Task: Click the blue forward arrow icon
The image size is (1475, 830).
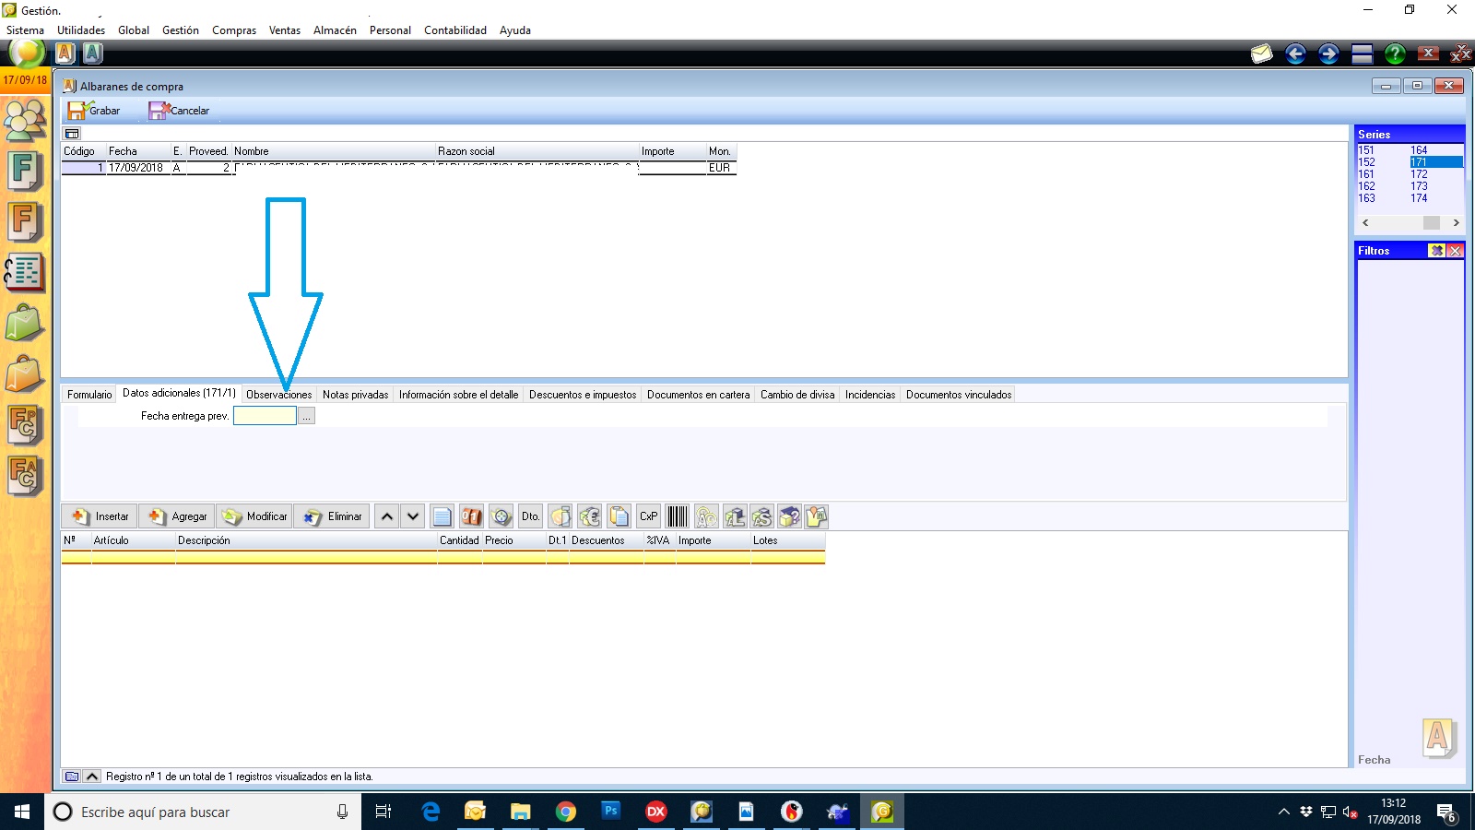Action: coord(1328,54)
